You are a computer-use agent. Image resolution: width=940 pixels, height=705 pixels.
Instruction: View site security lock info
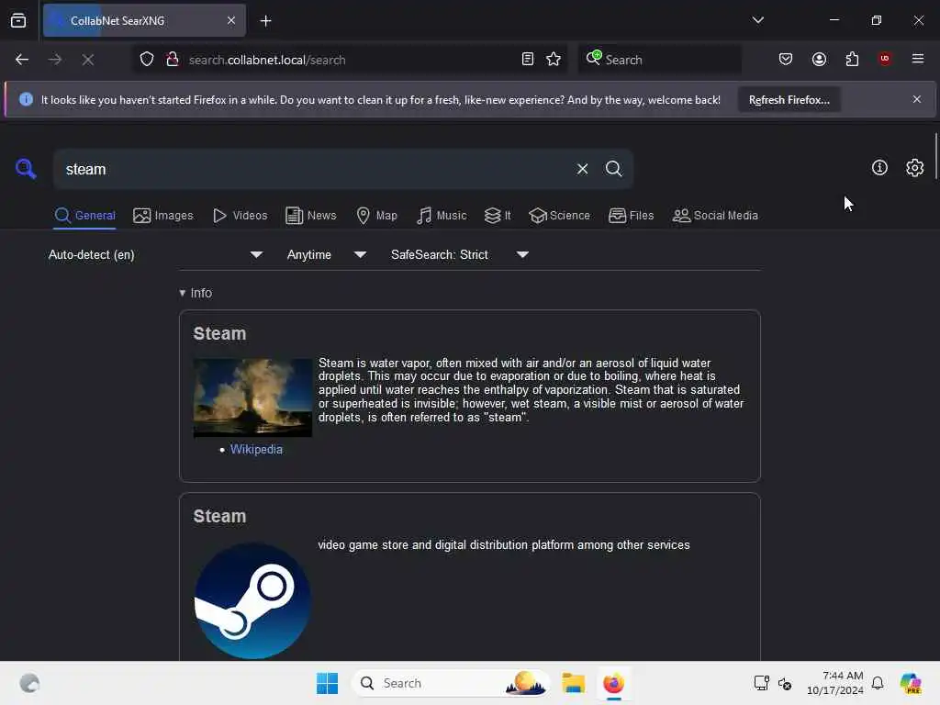point(173,60)
